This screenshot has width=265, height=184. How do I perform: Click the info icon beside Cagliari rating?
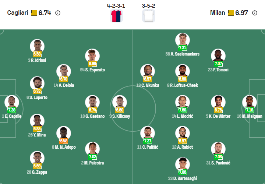coord(58,13)
